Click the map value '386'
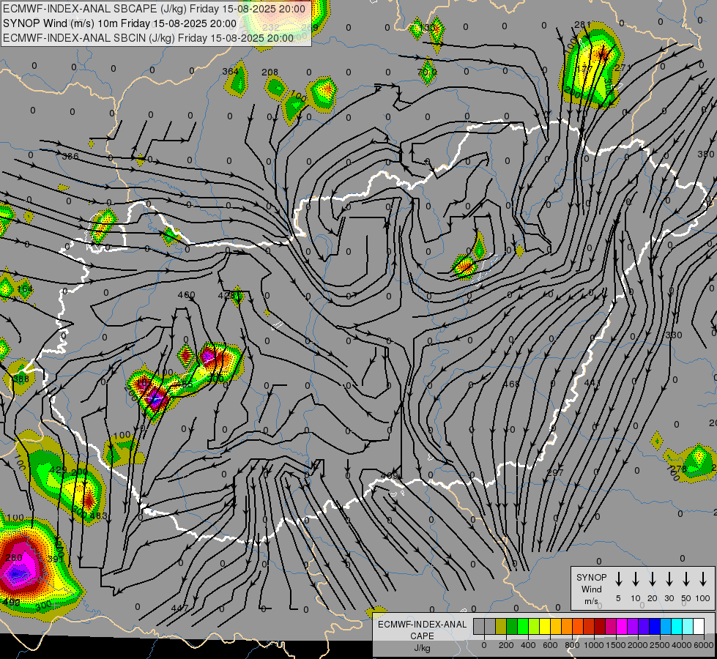 70,157
